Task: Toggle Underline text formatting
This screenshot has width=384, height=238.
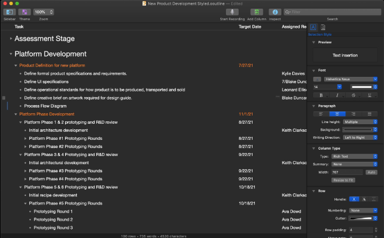Action: (370, 95)
